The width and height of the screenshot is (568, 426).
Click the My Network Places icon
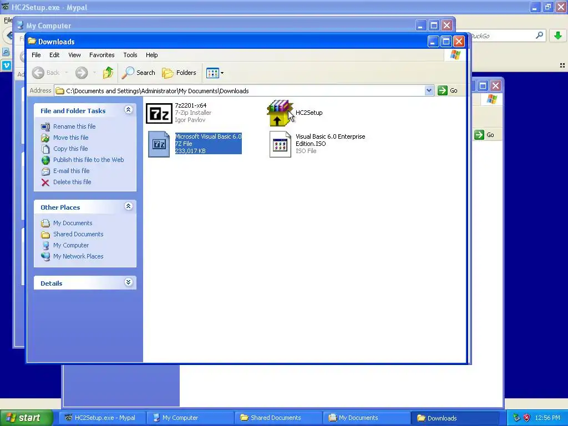(45, 256)
